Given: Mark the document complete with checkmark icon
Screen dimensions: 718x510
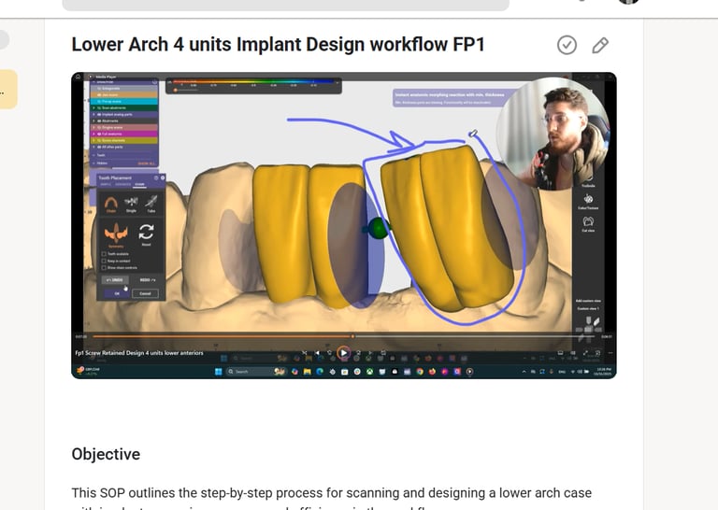Looking at the screenshot, I should tap(567, 45).
